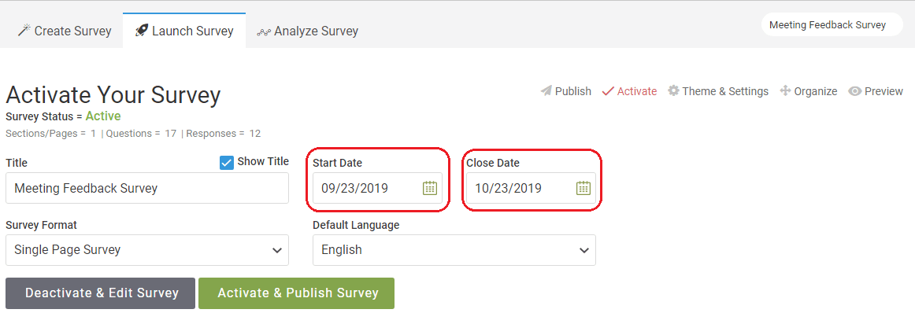The width and height of the screenshot is (915, 313).
Task: Click the Organize arrows icon
Action: click(785, 91)
